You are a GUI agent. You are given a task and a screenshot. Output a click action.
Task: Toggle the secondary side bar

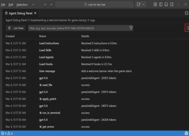pos(172,5)
